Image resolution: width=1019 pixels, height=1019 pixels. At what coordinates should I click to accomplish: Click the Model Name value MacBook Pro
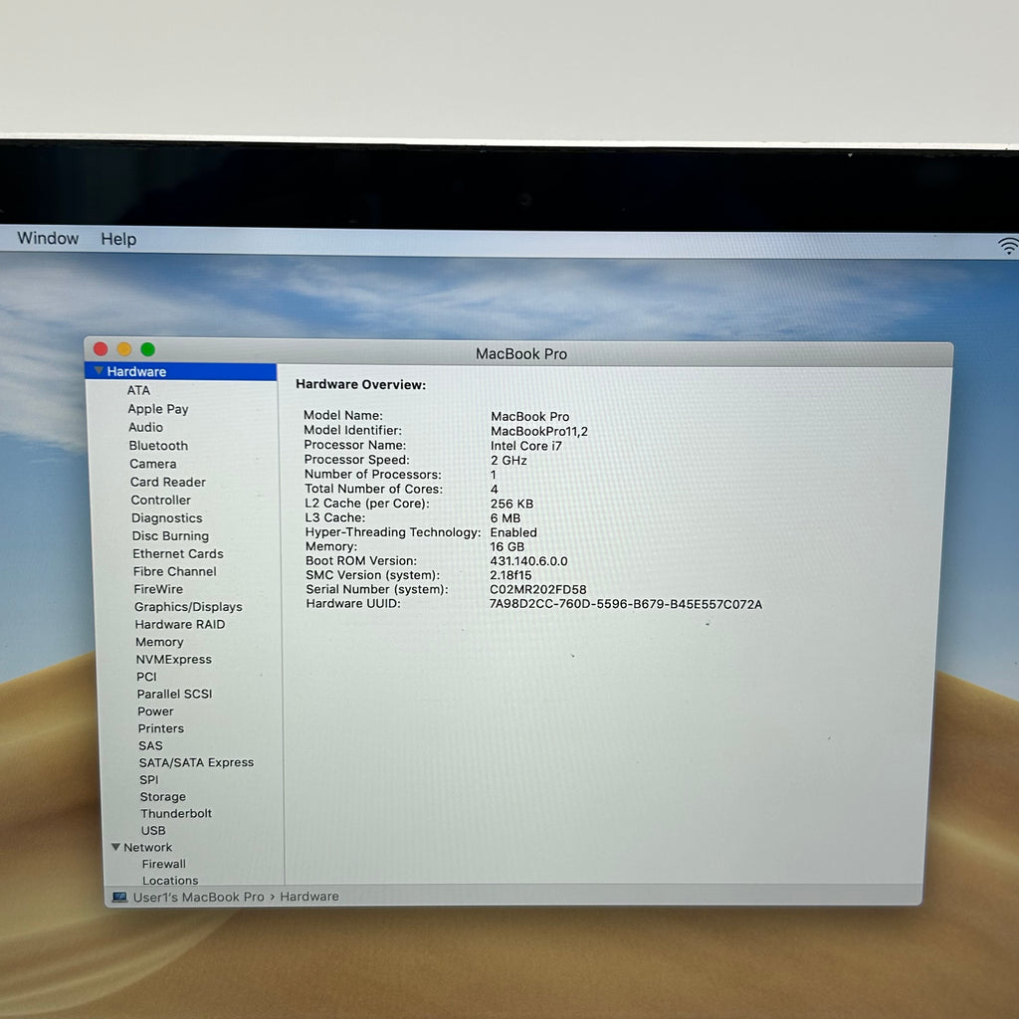(x=530, y=417)
